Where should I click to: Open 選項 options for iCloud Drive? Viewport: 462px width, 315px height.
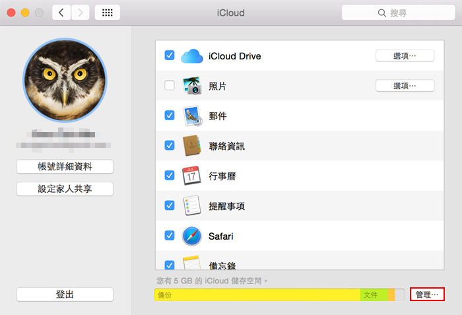(x=405, y=55)
